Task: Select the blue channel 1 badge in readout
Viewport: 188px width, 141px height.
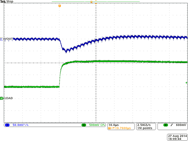Action: [7, 125]
